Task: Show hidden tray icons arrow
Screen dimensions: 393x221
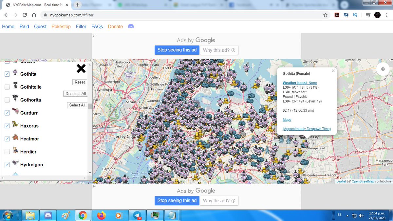Action: [x=347, y=215]
